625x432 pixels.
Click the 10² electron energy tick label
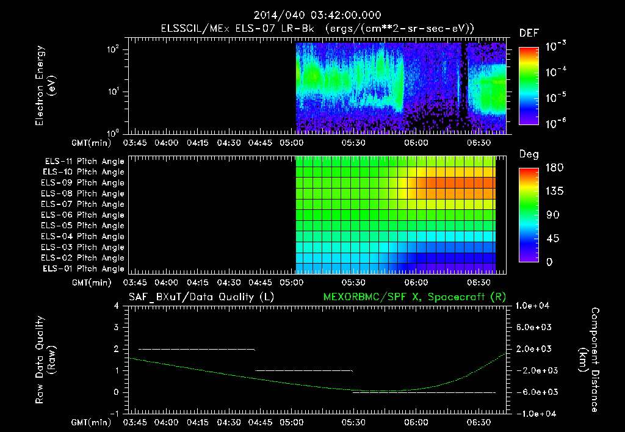coord(113,49)
